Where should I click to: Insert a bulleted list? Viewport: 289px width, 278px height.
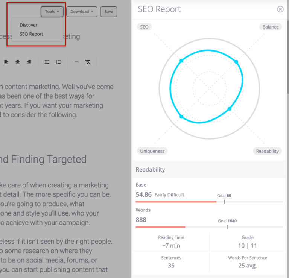(47, 62)
